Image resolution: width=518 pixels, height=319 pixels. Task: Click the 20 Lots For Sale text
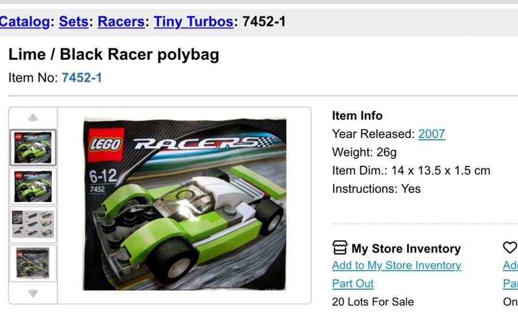(x=373, y=302)
